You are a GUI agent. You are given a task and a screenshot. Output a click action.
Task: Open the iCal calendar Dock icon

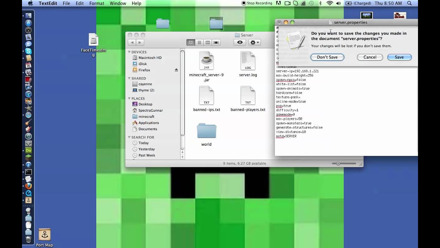point(29,65)
